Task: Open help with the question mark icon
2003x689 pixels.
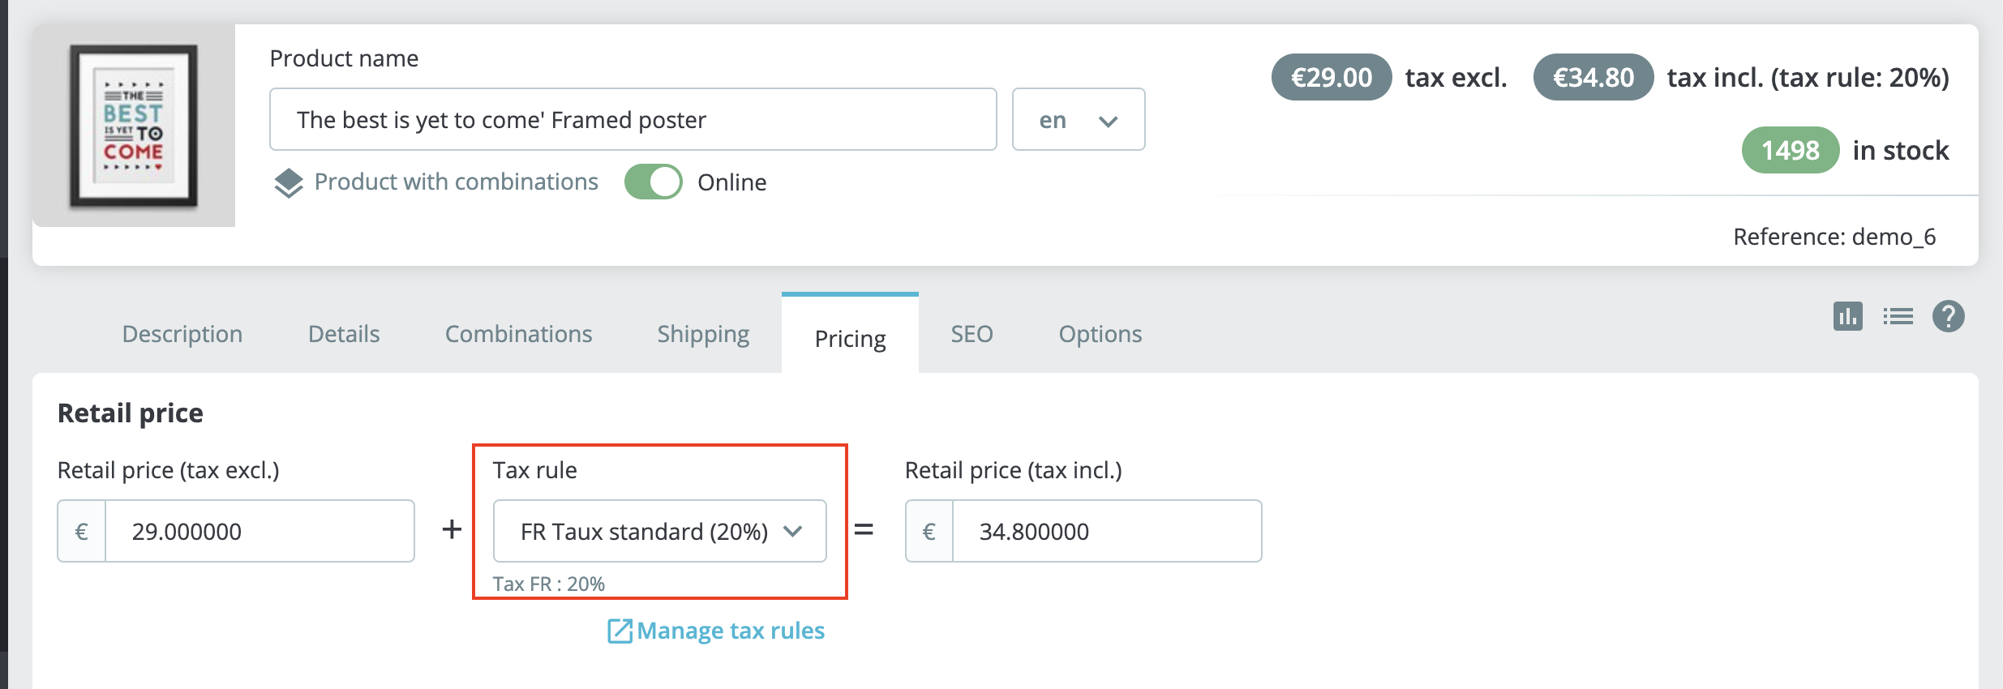Action: pos(1949,317)
